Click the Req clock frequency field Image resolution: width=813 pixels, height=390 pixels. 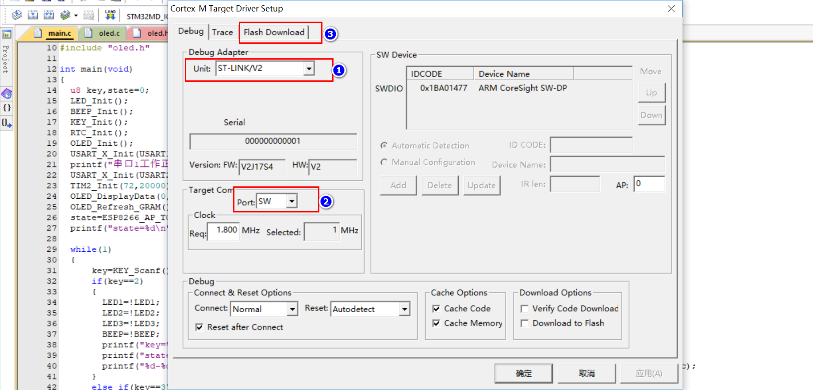click(x=224, y=231)
